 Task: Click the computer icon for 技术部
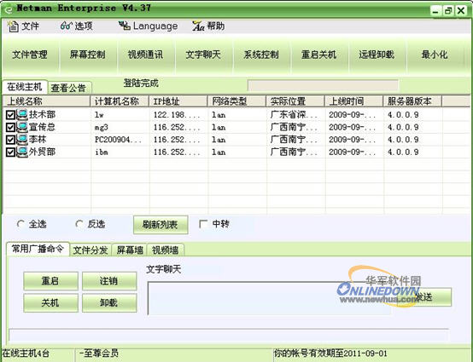[x=22, y=115]
